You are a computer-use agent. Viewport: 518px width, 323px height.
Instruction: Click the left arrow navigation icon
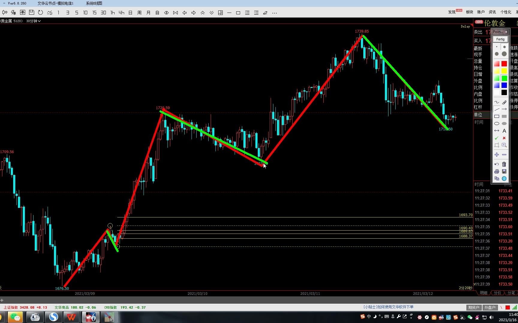coord(185,13)
